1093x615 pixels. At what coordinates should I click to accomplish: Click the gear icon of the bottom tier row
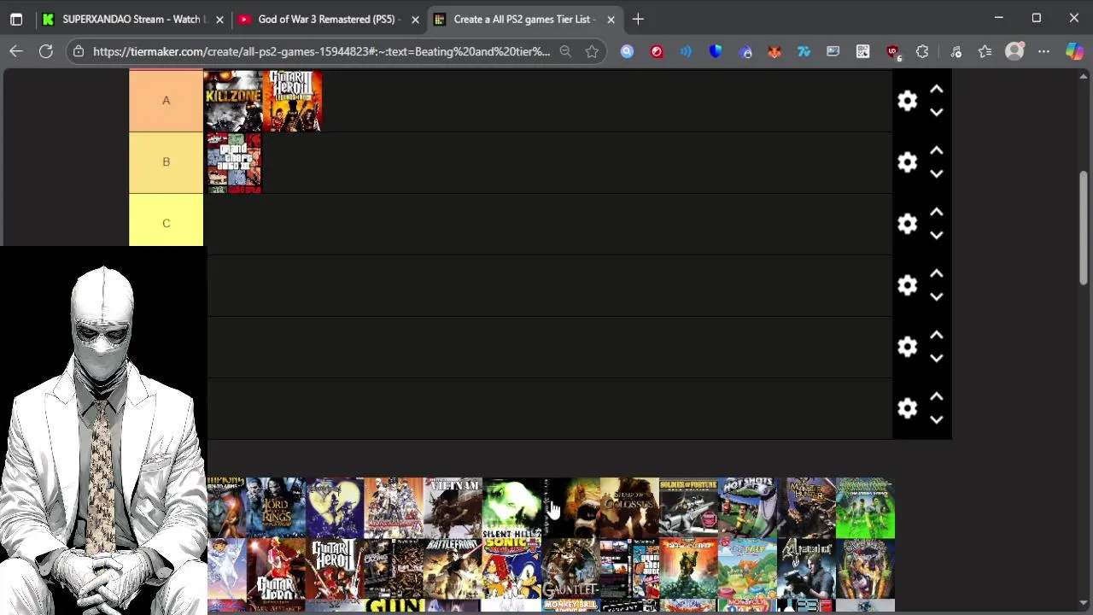(907, 408)
